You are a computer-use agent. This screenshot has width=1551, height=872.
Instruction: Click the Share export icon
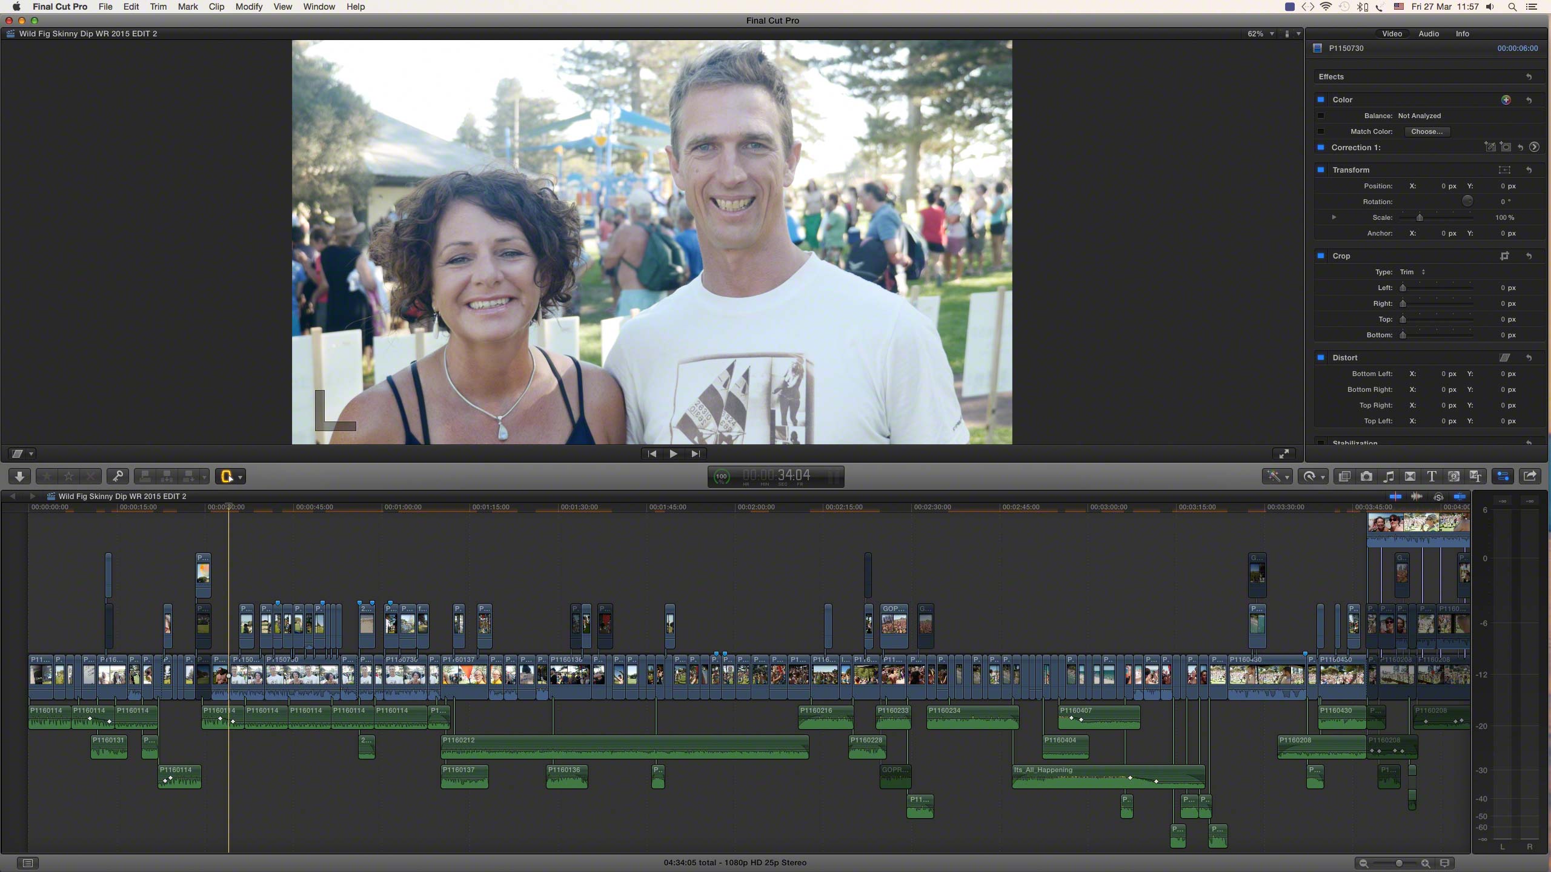click(1530, 477)
